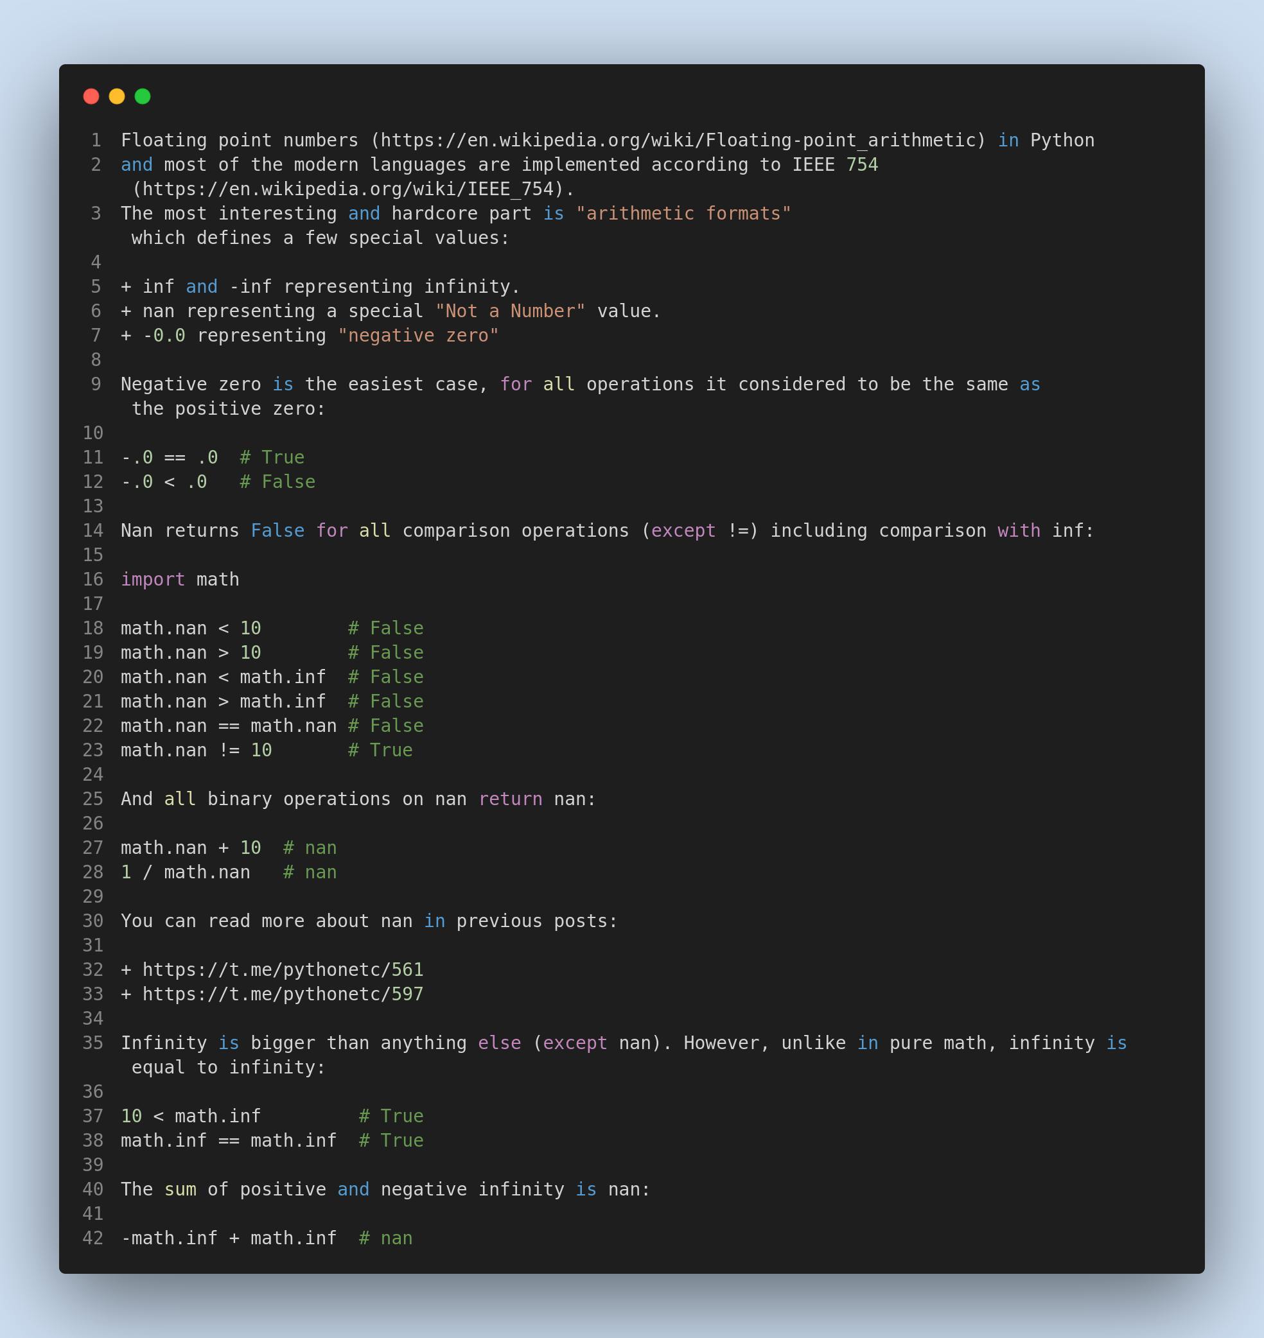Click the "negative zero" string
The height and width of the screenshot is (1338, 1264).
tap(418, 335)
